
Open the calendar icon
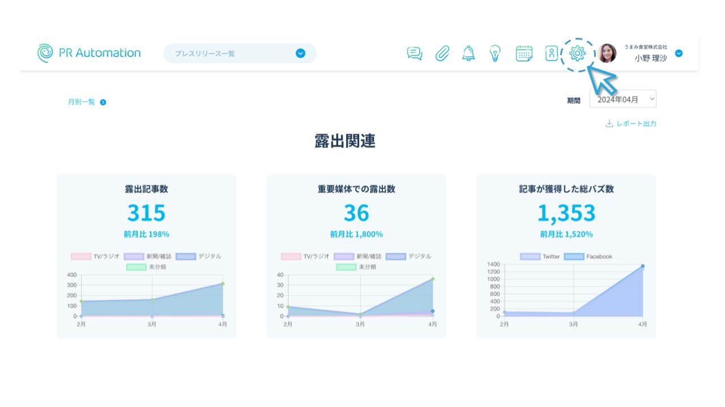click(524, 53)
